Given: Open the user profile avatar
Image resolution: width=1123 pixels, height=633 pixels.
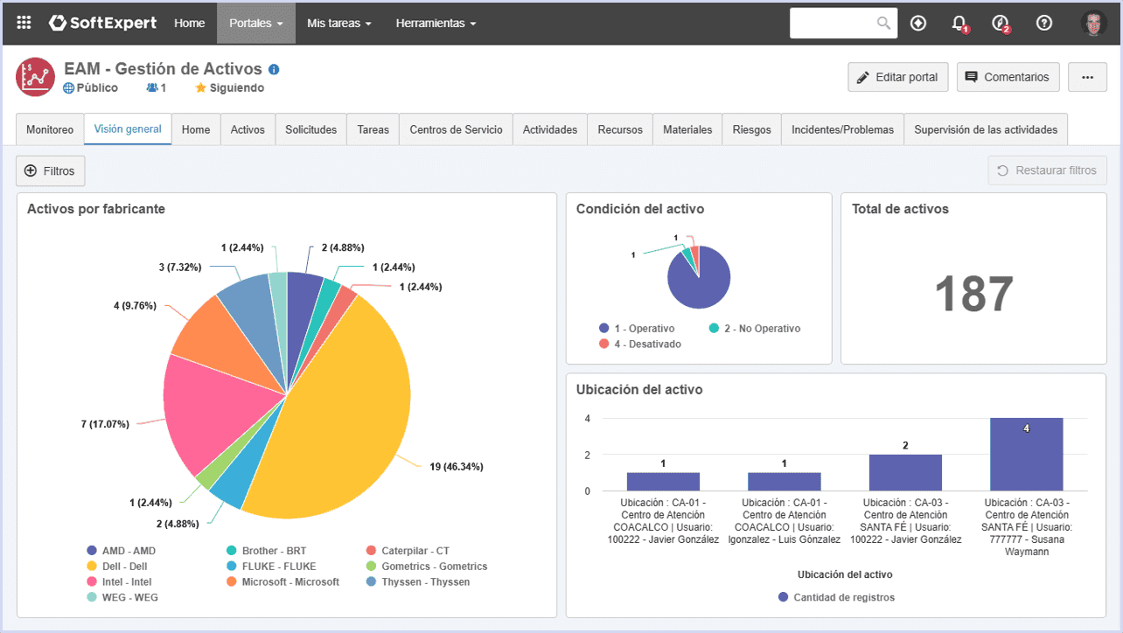Looking at the screenshot, I should 1093,24.
